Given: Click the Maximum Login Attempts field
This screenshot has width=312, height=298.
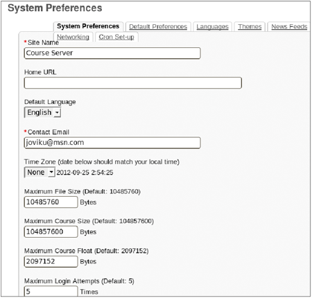Looking at the screenshot, I should 51,291.
